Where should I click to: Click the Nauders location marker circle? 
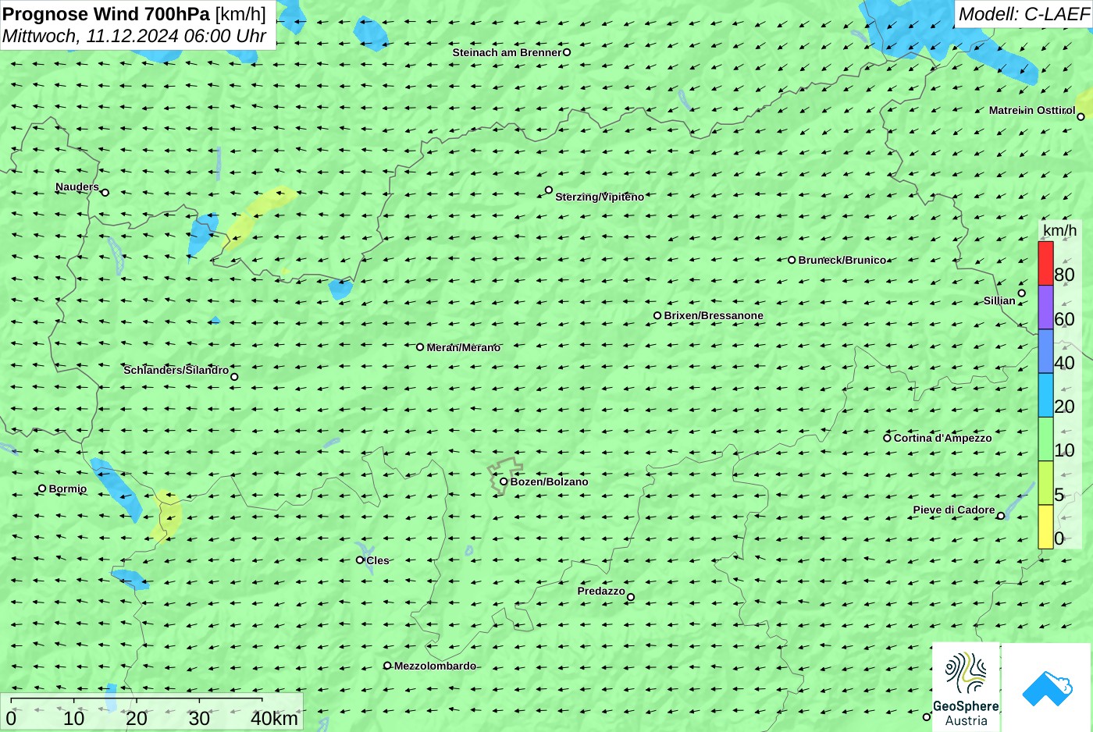[x=105, y=192]
